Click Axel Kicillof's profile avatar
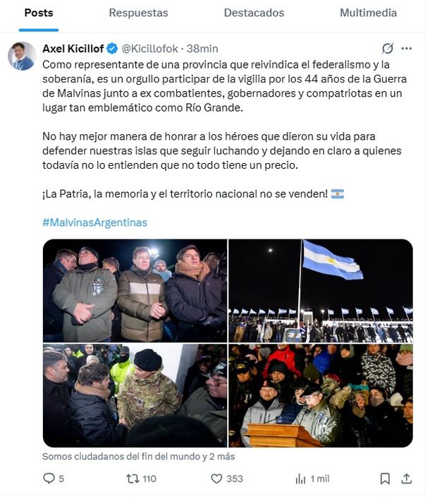The image size is (430, 497). tap(22, 56)
